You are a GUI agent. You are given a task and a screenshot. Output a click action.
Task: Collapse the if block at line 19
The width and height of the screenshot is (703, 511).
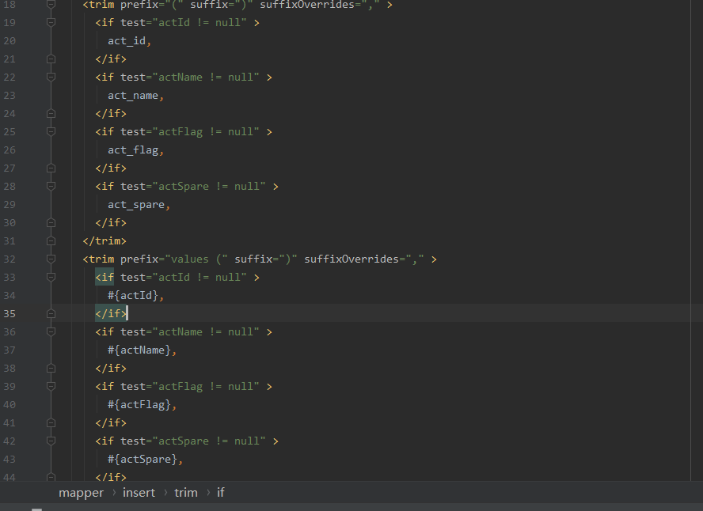point(51,22)
